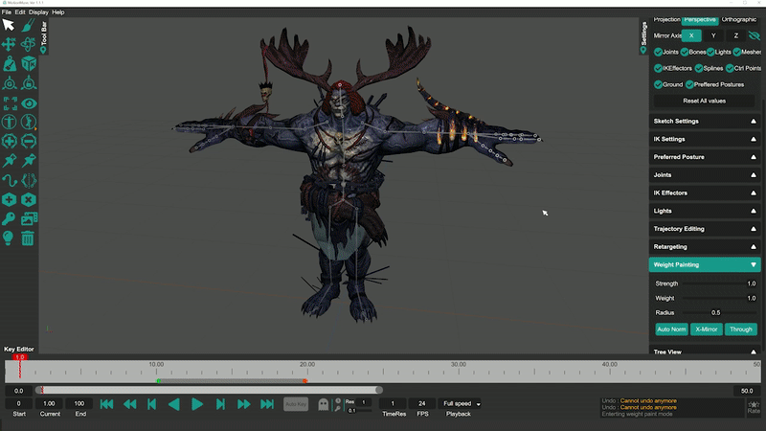Open the Edit menu
Screen dimensions: 766x431
(20, 12)
